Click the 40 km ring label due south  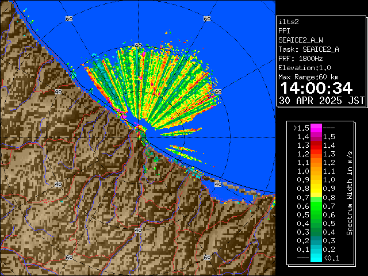click(x=138, y=230)
